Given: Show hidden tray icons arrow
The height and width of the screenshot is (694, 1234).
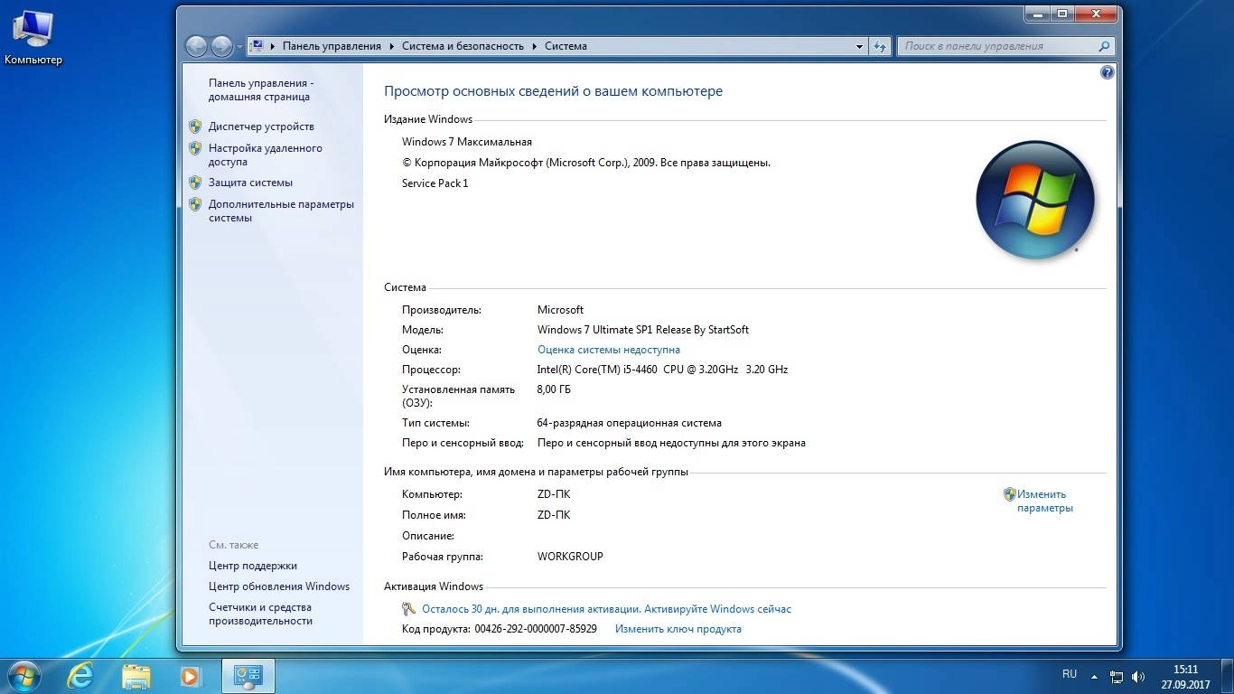Looking at the screenshot, I should 1095,676.
